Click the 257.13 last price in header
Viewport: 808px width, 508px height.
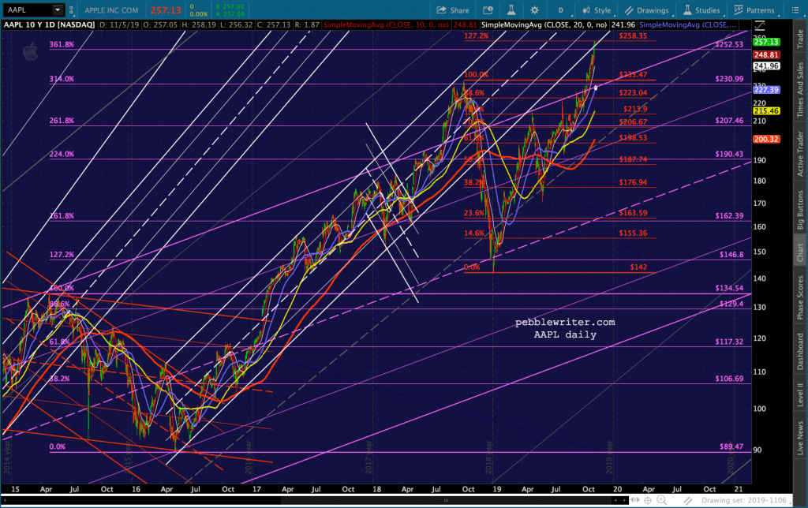point(166,9)
